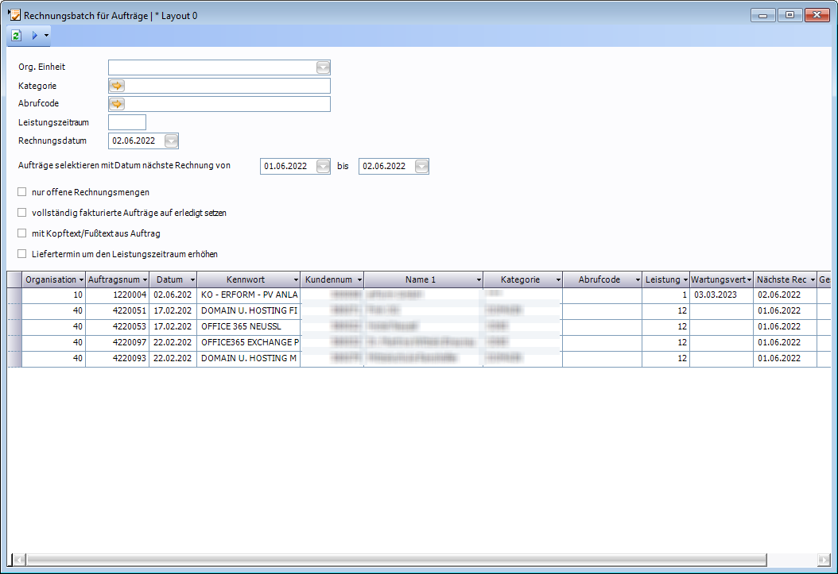Click the Kategorie lookup arrow icon
This screenshot has height=574, width=838.
pos(117,86)
